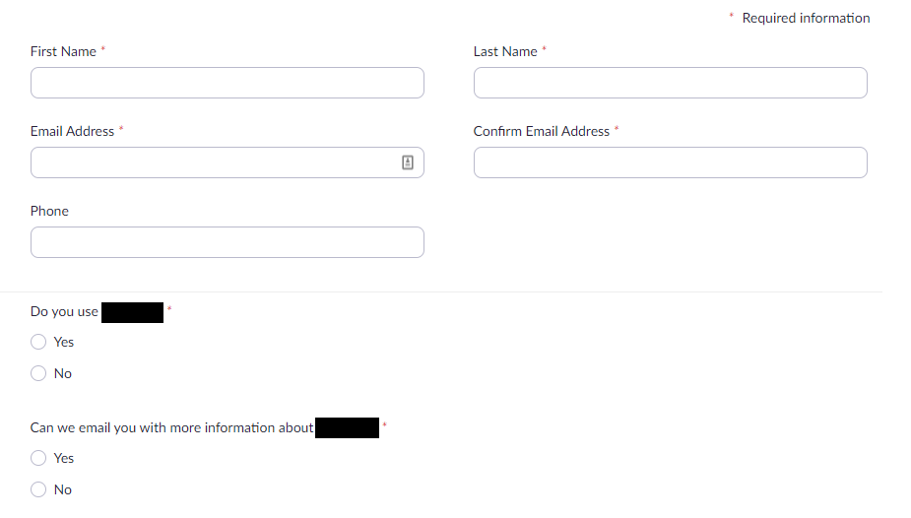Viewport: 911px width, 518px height.
Task: Select No radio under "Do you use"
Action: 38,373
